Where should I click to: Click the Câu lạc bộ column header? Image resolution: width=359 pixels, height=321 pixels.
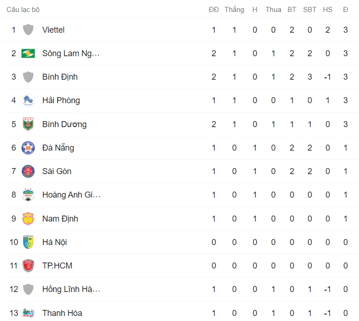point(23,10)
